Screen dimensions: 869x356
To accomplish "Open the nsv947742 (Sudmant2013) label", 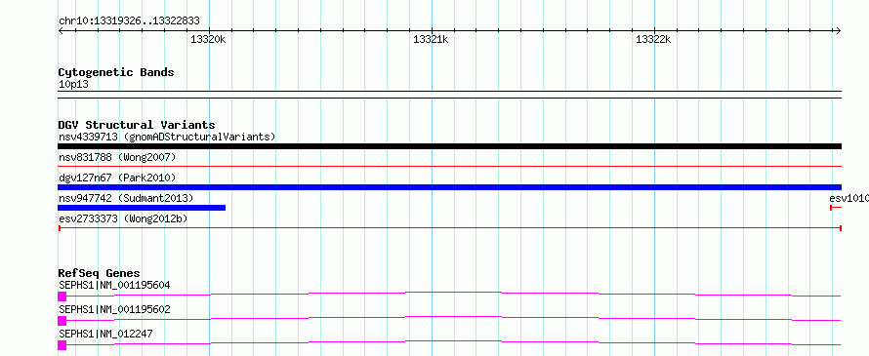I will tap(126, 198).
